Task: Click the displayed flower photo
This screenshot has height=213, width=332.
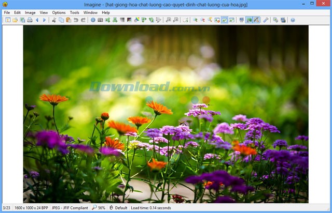Action: (166, 114)
